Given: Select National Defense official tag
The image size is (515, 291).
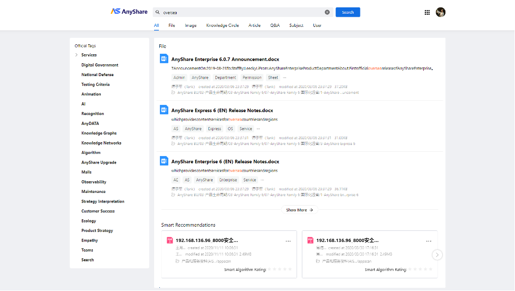Looking at the screenshot, I should (x=98, y=75).
